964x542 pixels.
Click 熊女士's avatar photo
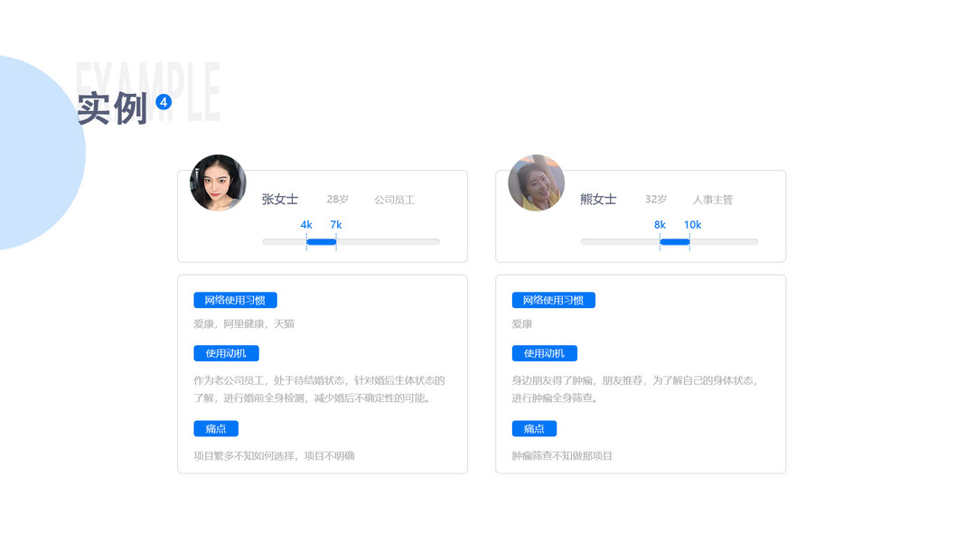click(x=536, y=182)
